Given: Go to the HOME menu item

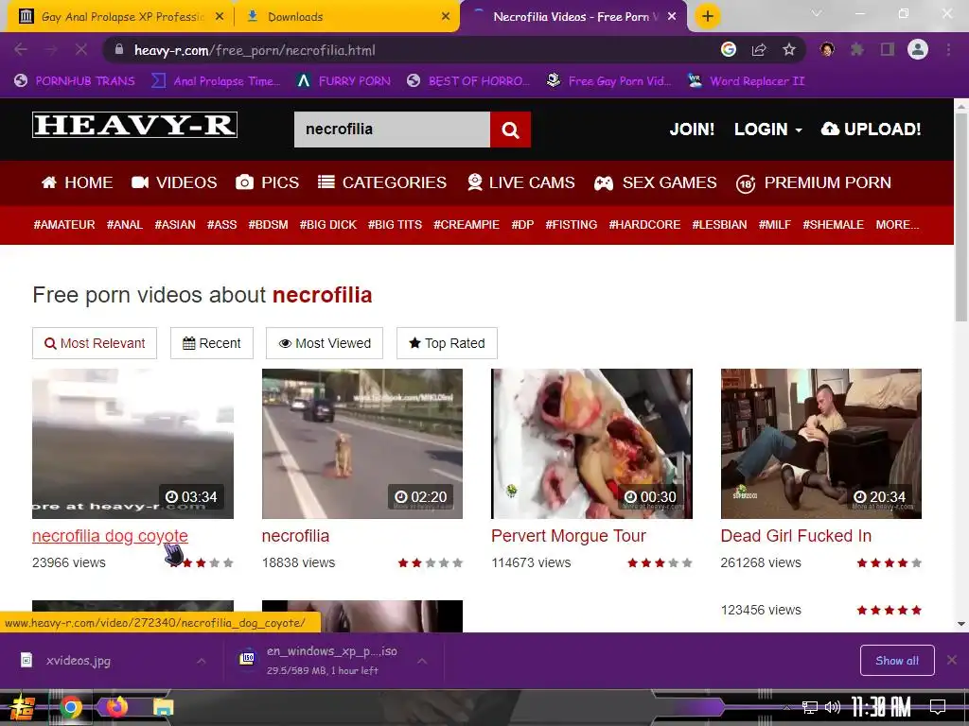Looking at the screenshot, I should coord(78,182).
